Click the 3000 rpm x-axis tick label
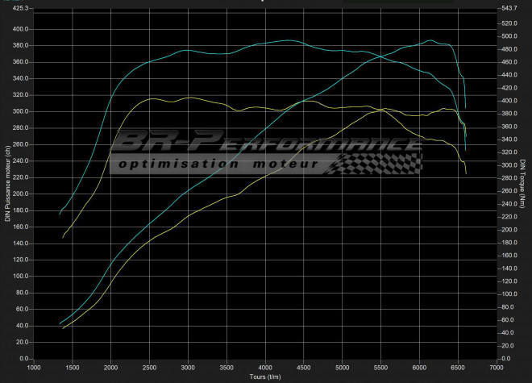The width and height of the screenshot is (532, 383). (x=188, y=368)
